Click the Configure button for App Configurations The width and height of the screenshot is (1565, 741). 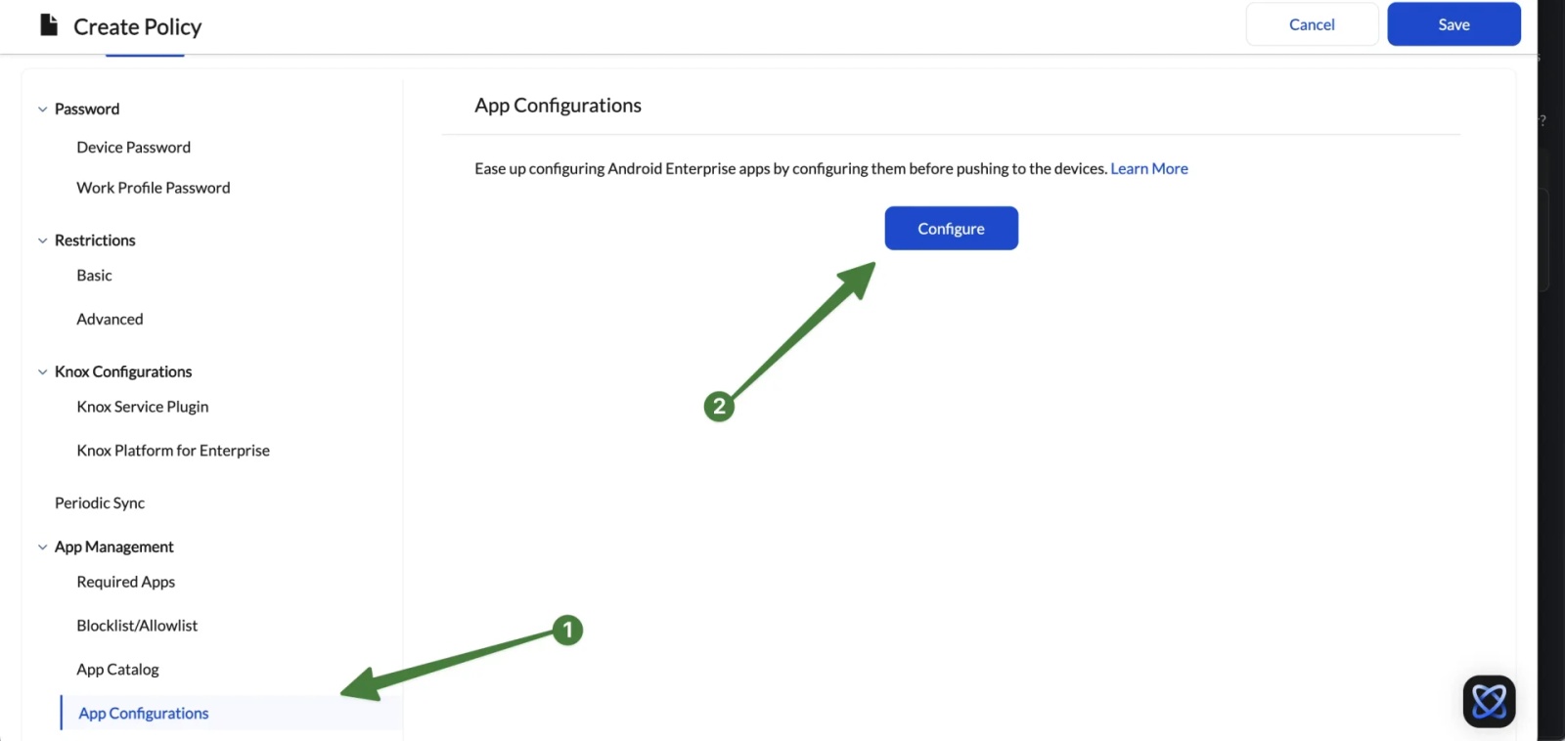click(x=950, y=228)
